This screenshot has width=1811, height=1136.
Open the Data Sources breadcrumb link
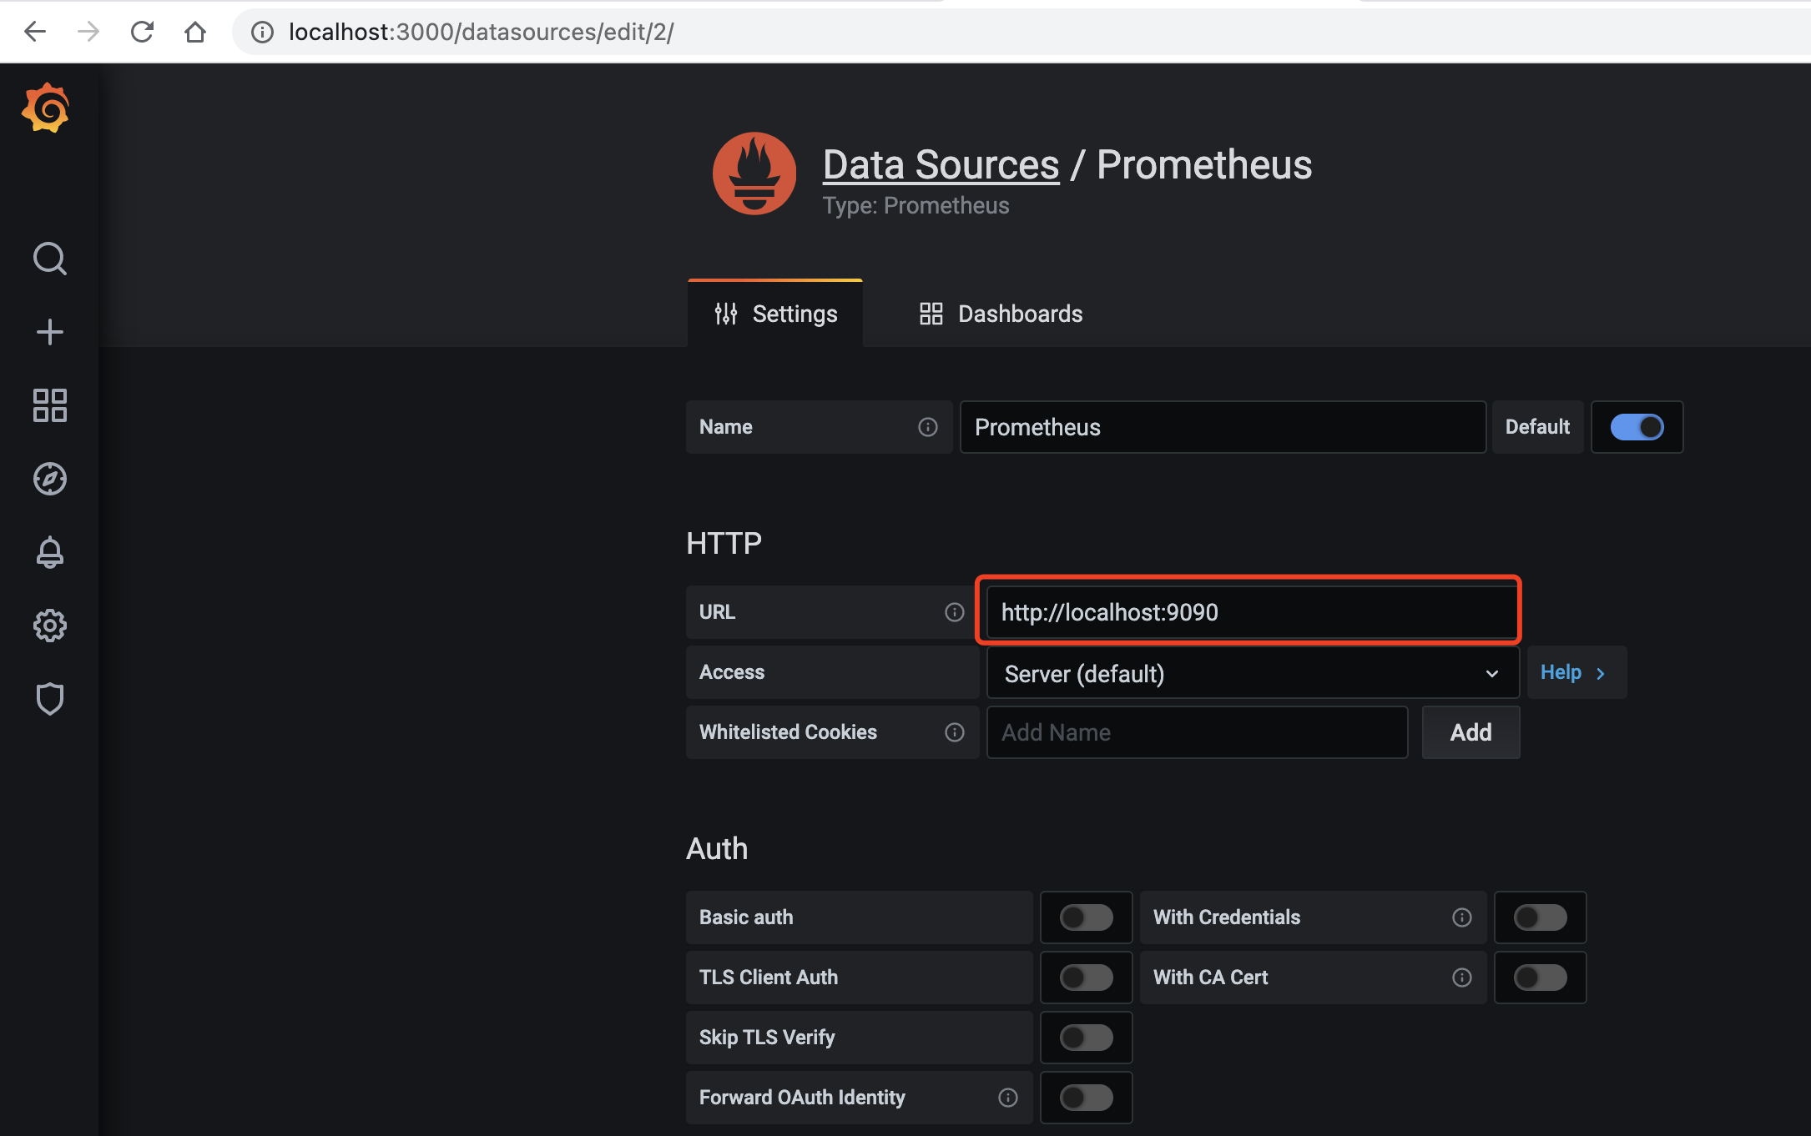click(941, 165)
